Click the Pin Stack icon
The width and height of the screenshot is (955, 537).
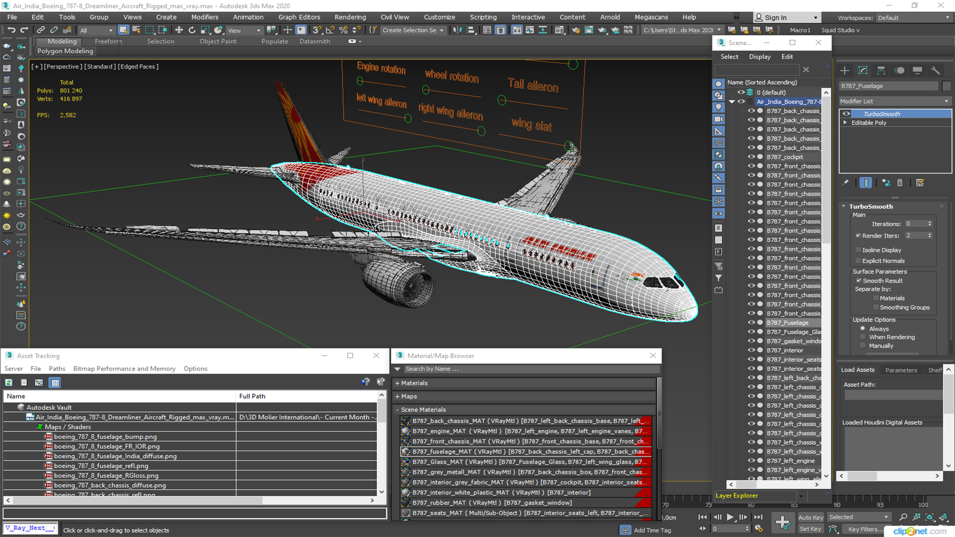coord(845,183)
